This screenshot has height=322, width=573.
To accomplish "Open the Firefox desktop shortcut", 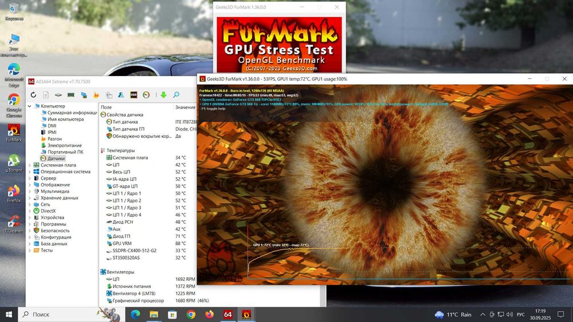I will click(x=14, y=193).
